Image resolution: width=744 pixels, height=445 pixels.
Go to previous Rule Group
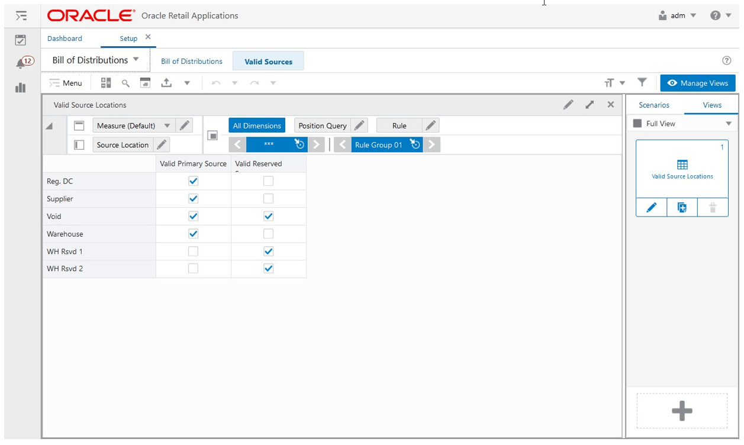click(342, 145)
